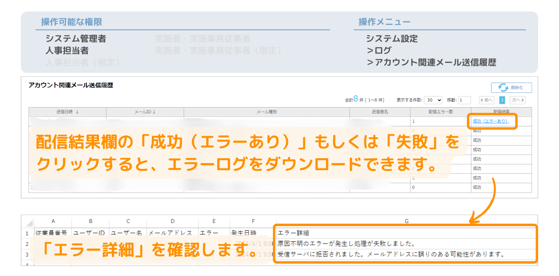Click the refresh icon on the 最新化 button

(x=503, y=88)
